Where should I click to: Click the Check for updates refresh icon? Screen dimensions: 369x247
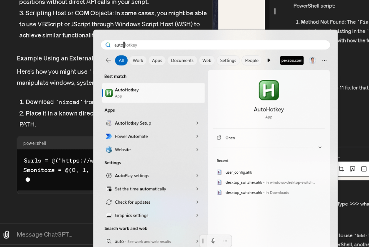tap(109, 202)
